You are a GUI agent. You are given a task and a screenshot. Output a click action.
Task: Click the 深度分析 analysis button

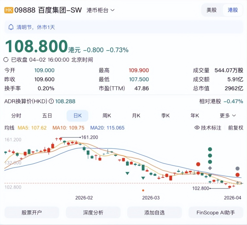click(x=93, y=212)
